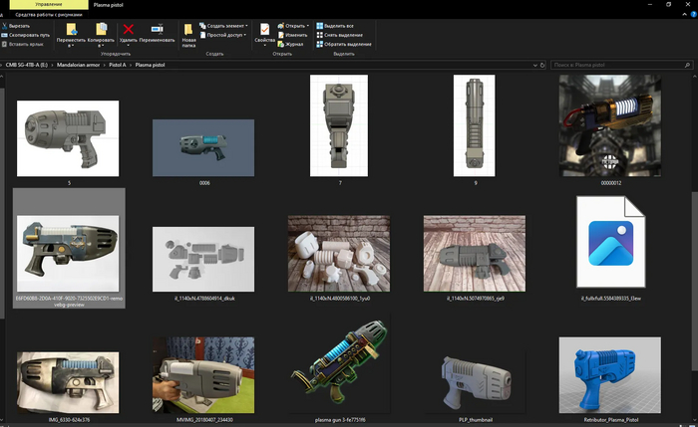The image size is (698, 427).
Task: Open the Easy access (Простой доступ) dropdown
Action: [225, 35]
